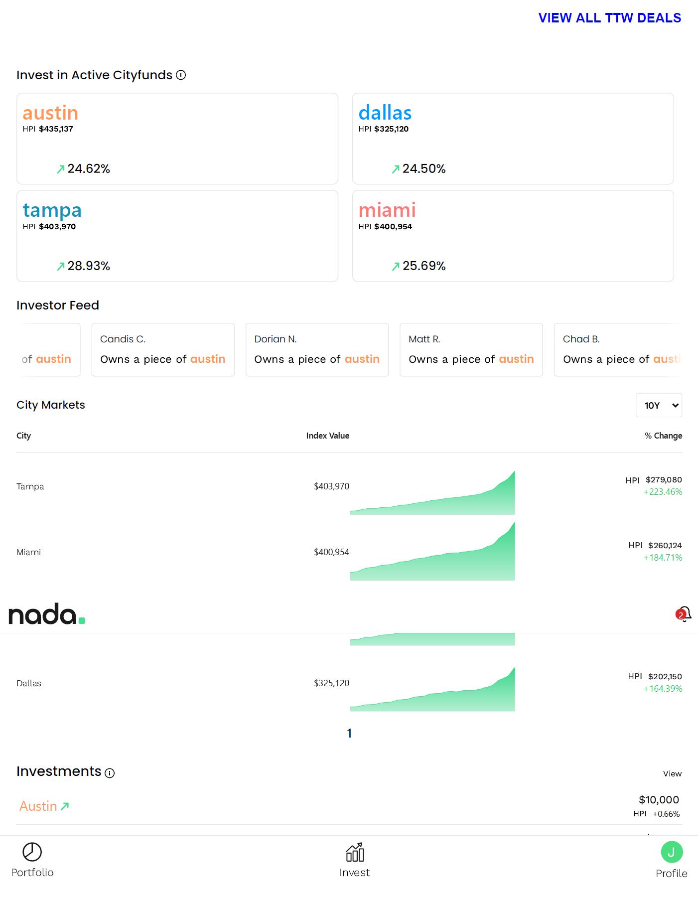Click the View All TTW Deals link
698x903 pixels.
[x=609, y=18]
